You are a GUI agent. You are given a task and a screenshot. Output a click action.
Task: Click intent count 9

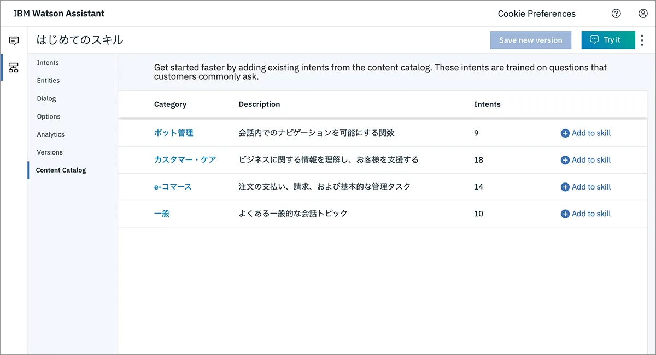pos(476,133)
